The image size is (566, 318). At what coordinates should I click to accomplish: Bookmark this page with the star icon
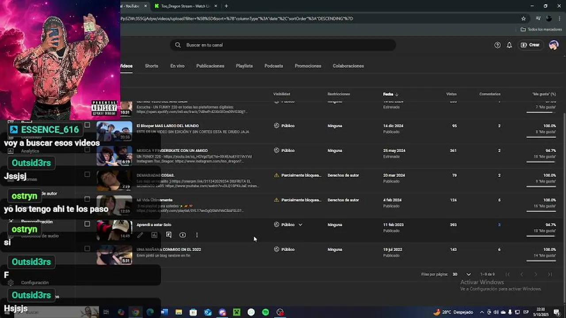click(524, 19)
